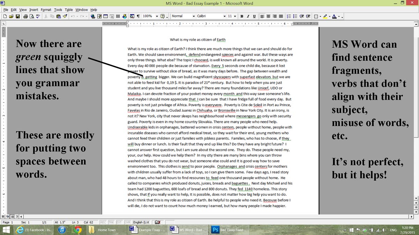Click the vertical scrollbar down arrow

click(x=416, y=198)
